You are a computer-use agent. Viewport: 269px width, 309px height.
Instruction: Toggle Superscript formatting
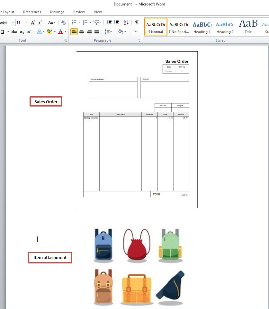pos(29,32)
